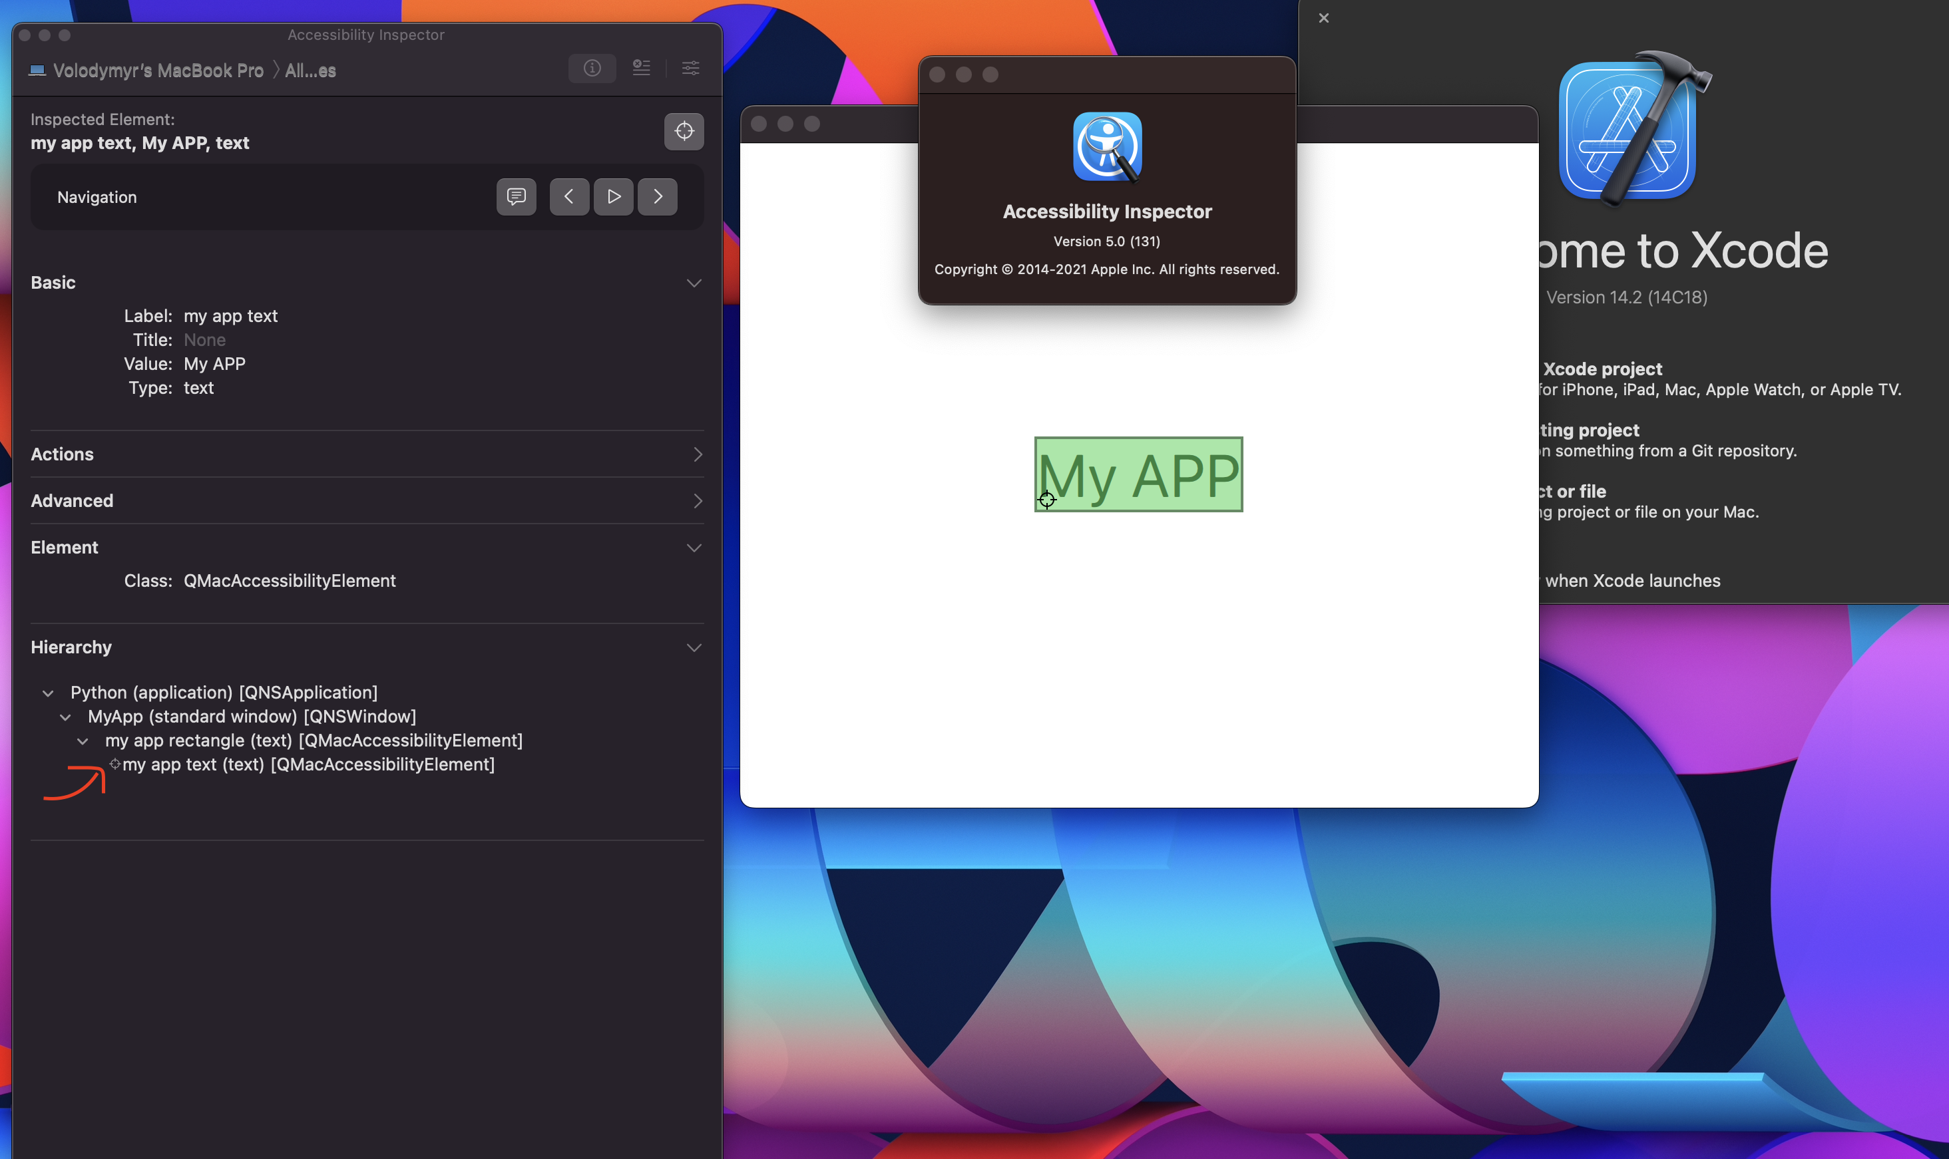
Task: Collapse the Python application tree node
Action: click(49, 693)
